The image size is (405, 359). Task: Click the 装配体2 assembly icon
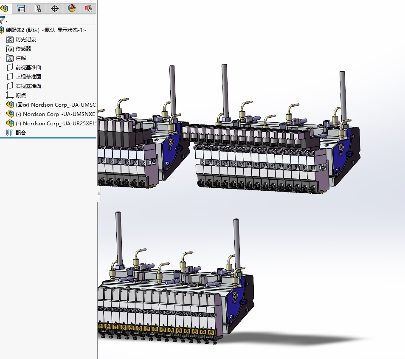(2, 30)
